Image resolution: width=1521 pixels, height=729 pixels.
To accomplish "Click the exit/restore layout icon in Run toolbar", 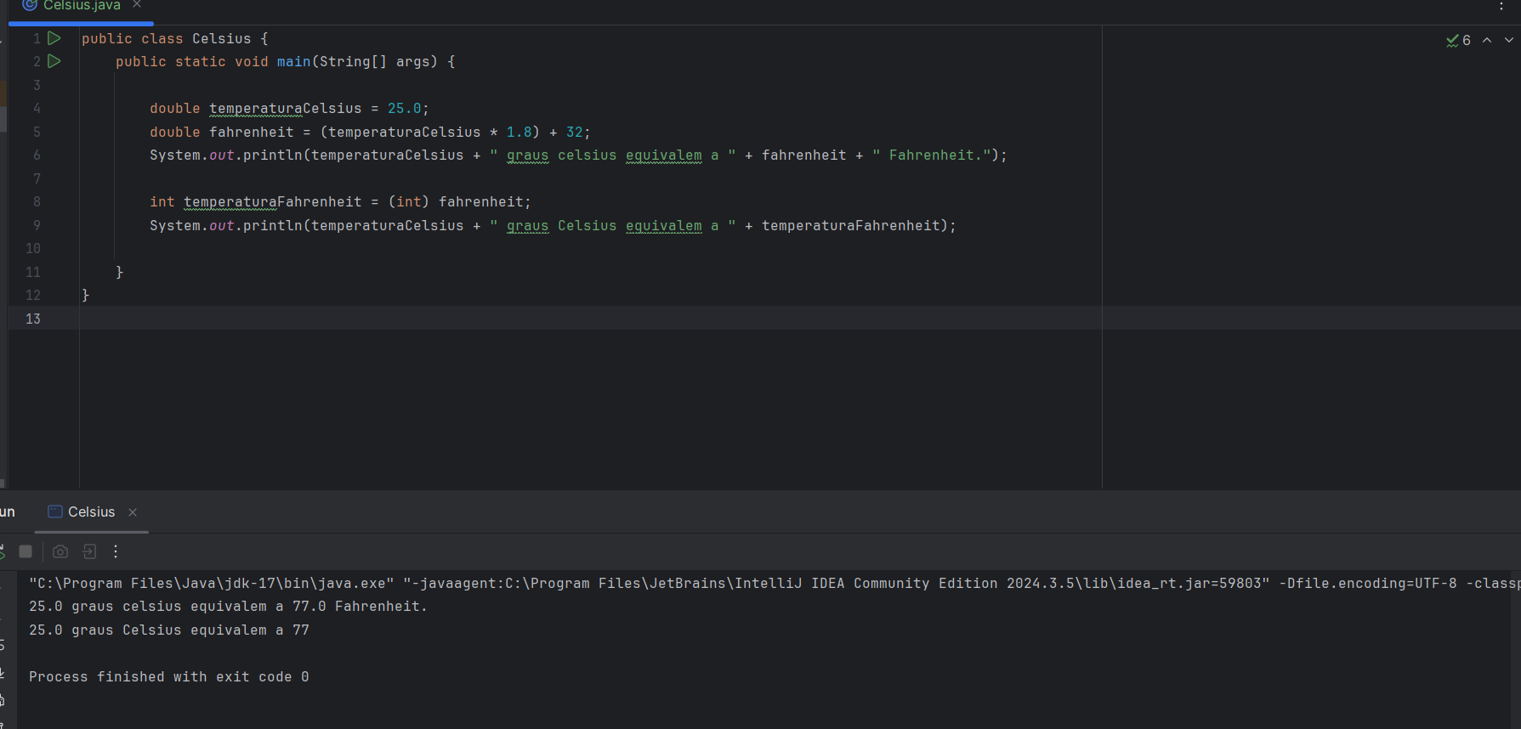I will 89,551.
